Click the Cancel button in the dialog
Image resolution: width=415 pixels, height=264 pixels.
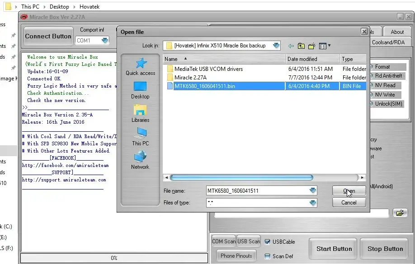point(349,203)
